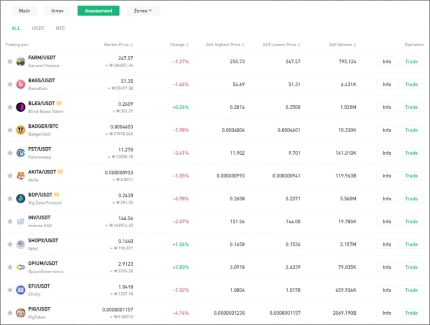
Task: Click the PIG token icon
Action: (20, 313)
